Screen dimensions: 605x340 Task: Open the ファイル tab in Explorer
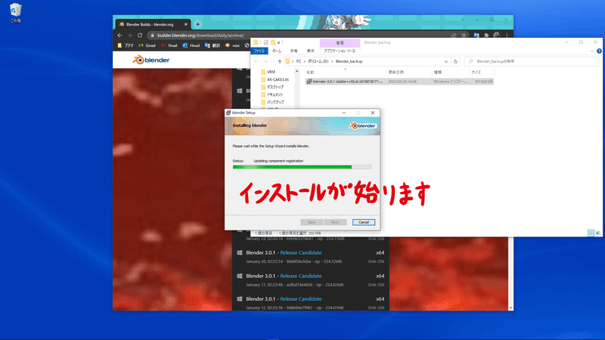pyautogui.click(x=259, y=51)
